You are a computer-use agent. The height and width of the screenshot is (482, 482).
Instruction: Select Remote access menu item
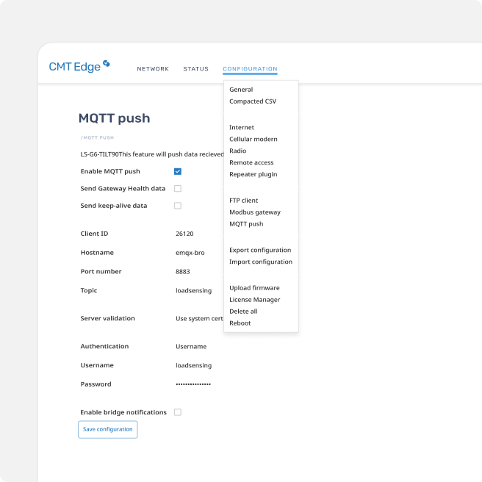click(251, 162)
